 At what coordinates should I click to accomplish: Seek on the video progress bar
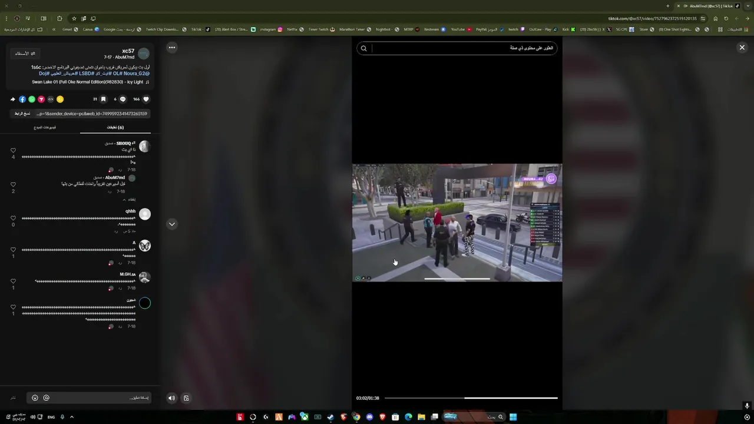(x=471, y=398)
